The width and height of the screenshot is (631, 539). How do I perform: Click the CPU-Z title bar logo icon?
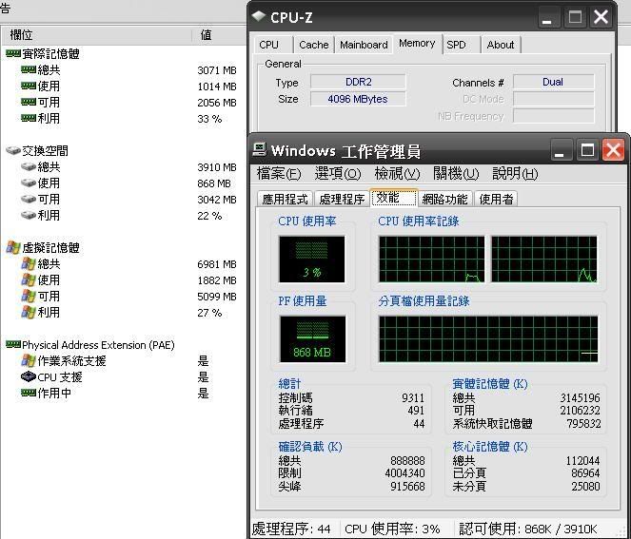259,16
